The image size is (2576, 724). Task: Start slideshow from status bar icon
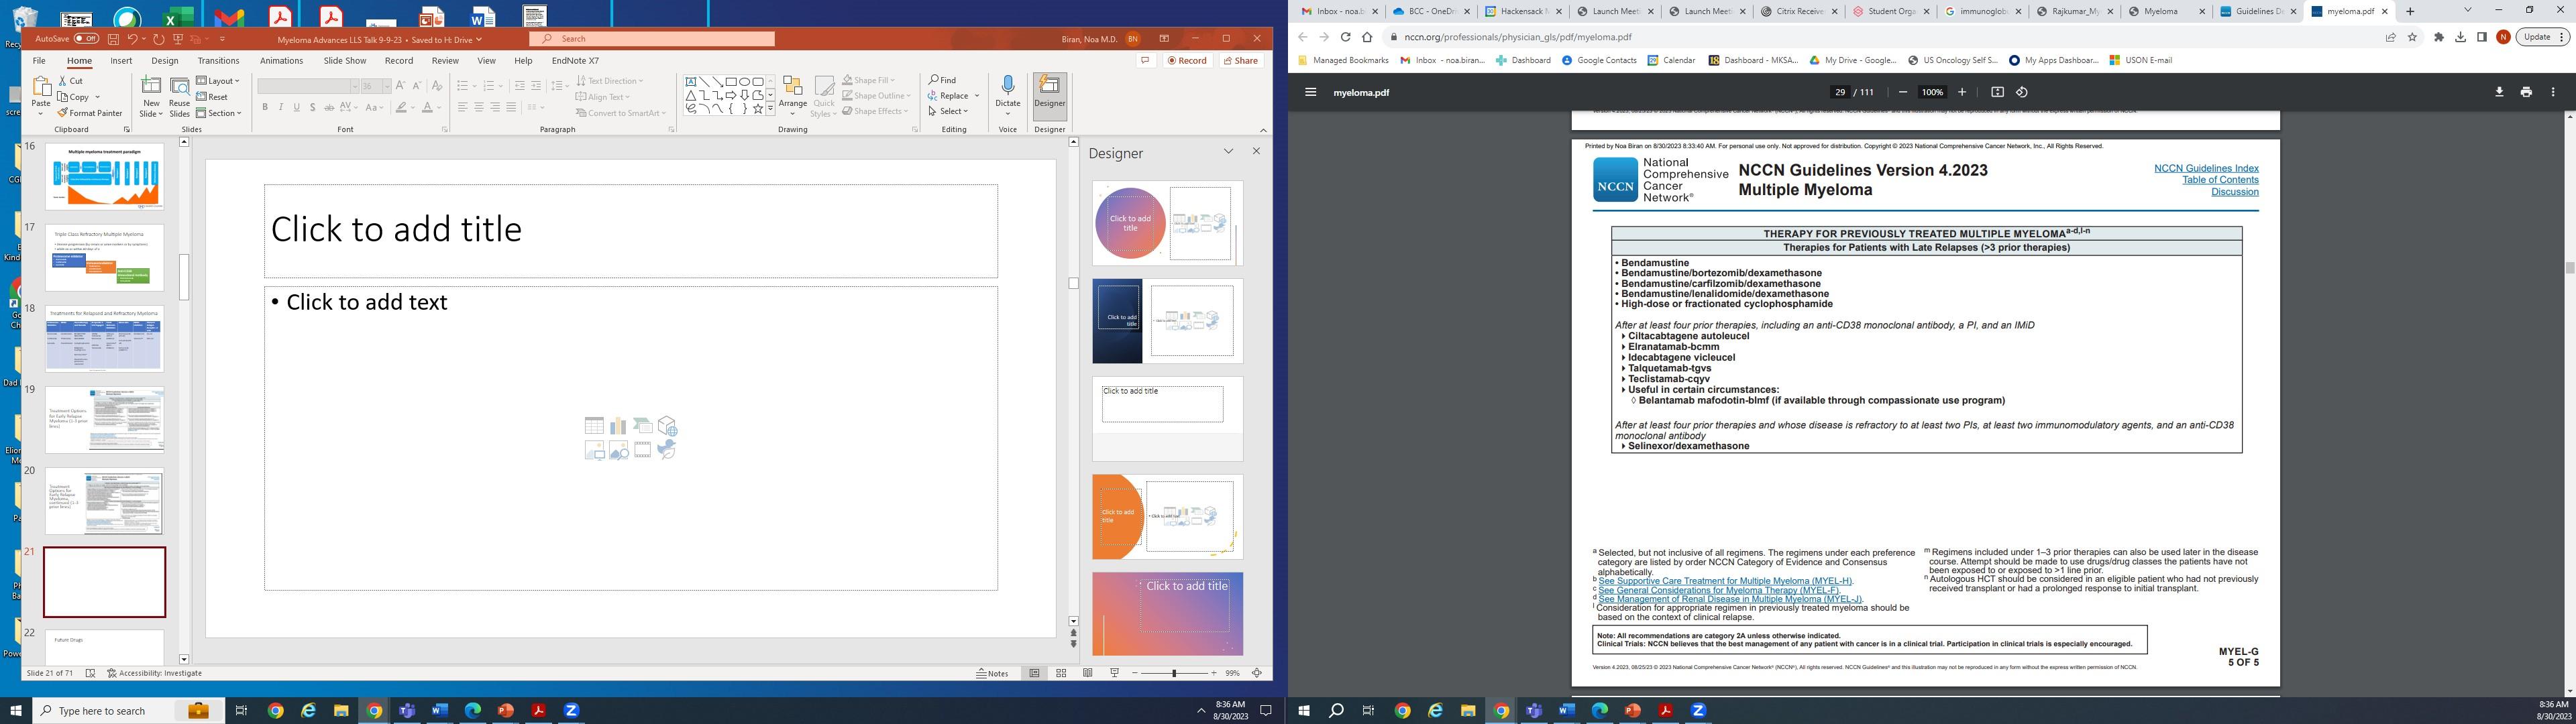[x=1114, y=673]
